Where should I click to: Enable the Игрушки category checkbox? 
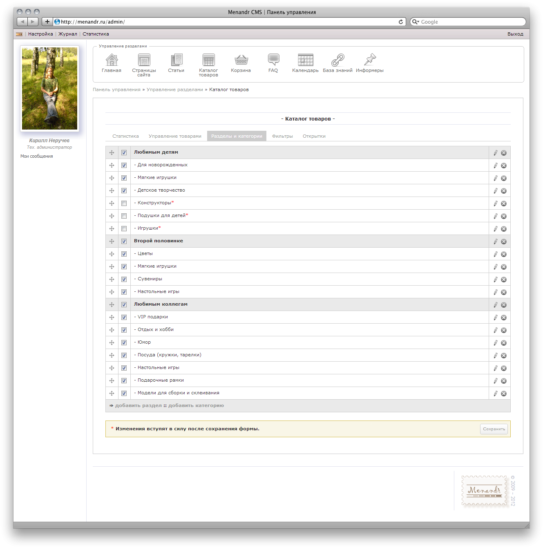click(x=124, y=228)
